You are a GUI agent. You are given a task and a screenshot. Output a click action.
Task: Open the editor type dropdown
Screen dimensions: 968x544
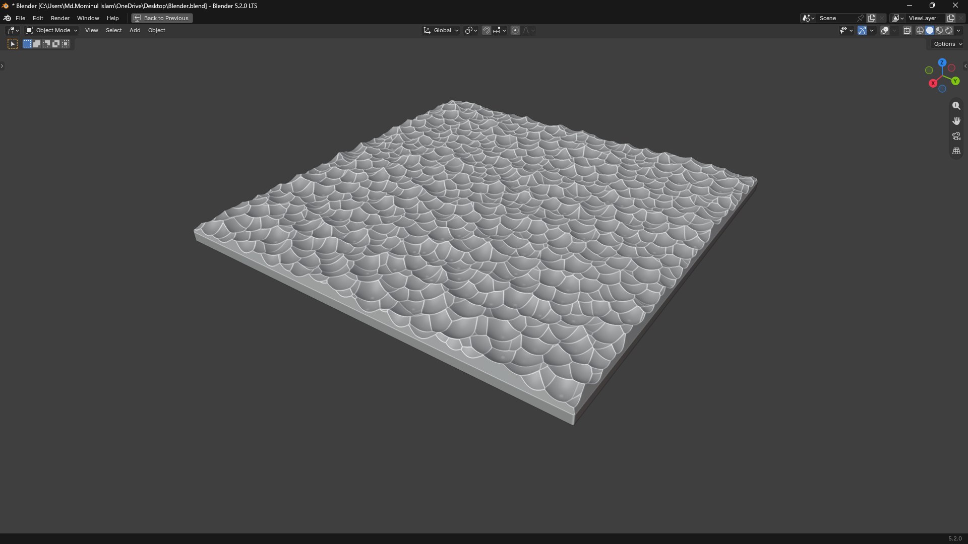(13, 31)
